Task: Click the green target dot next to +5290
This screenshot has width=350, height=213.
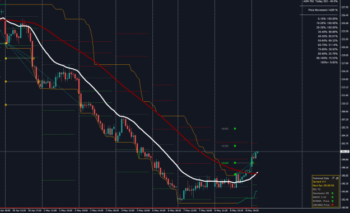Action: pos(235,146)
